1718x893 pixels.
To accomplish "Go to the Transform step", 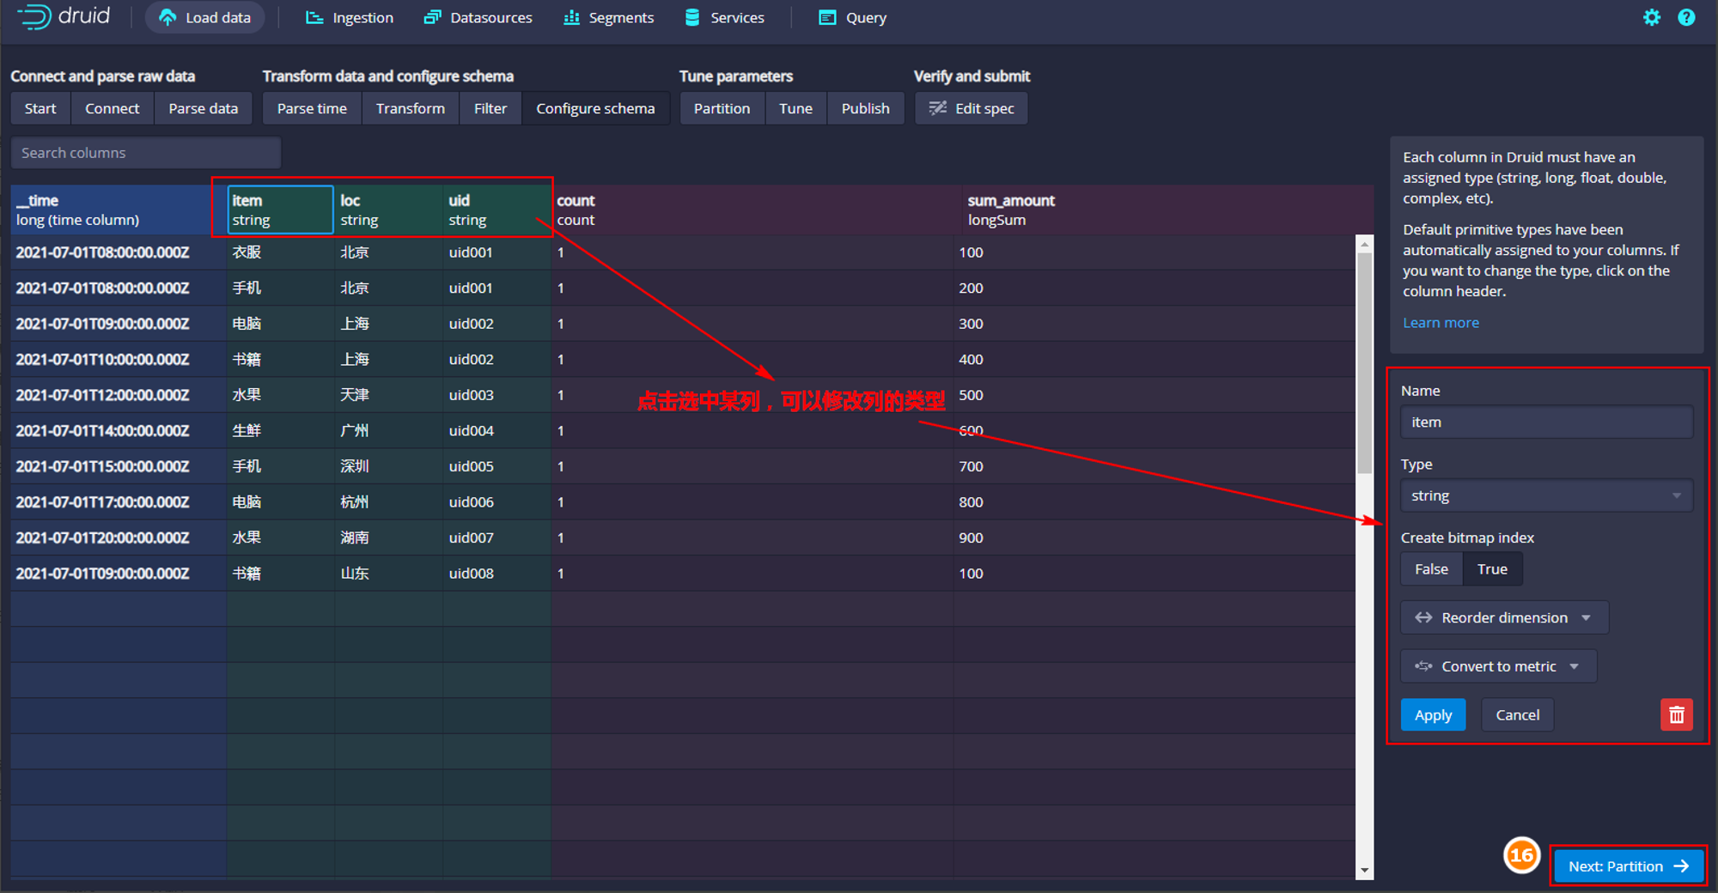I will [410, 108].
